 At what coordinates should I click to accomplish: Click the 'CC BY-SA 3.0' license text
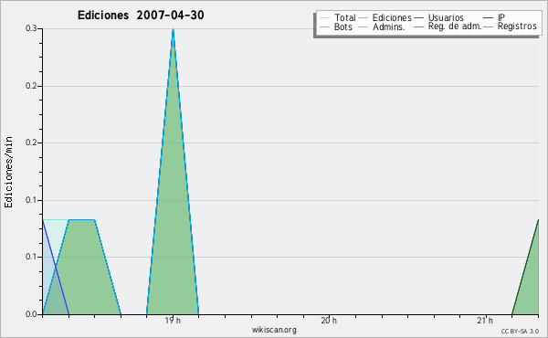(520, 331)
